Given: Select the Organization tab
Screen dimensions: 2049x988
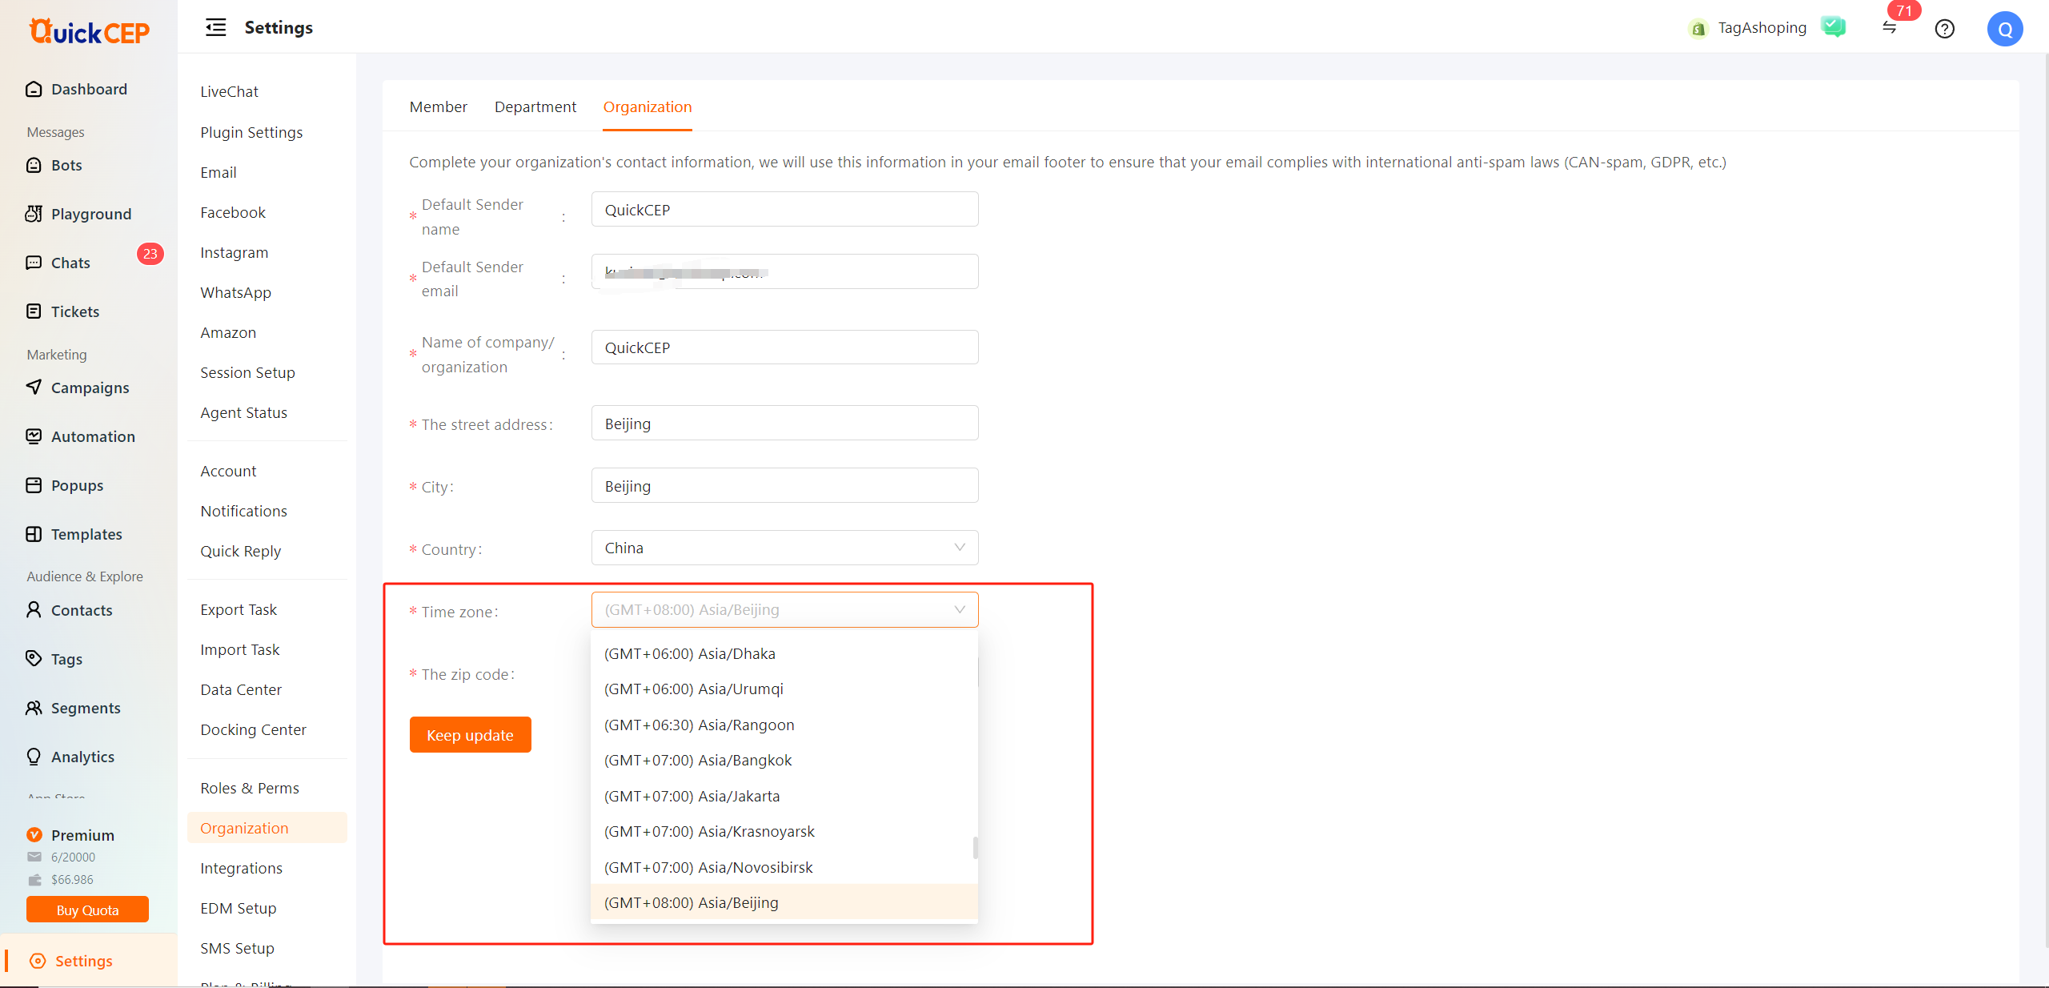Looking at the screenshot, I should [648, 106].
